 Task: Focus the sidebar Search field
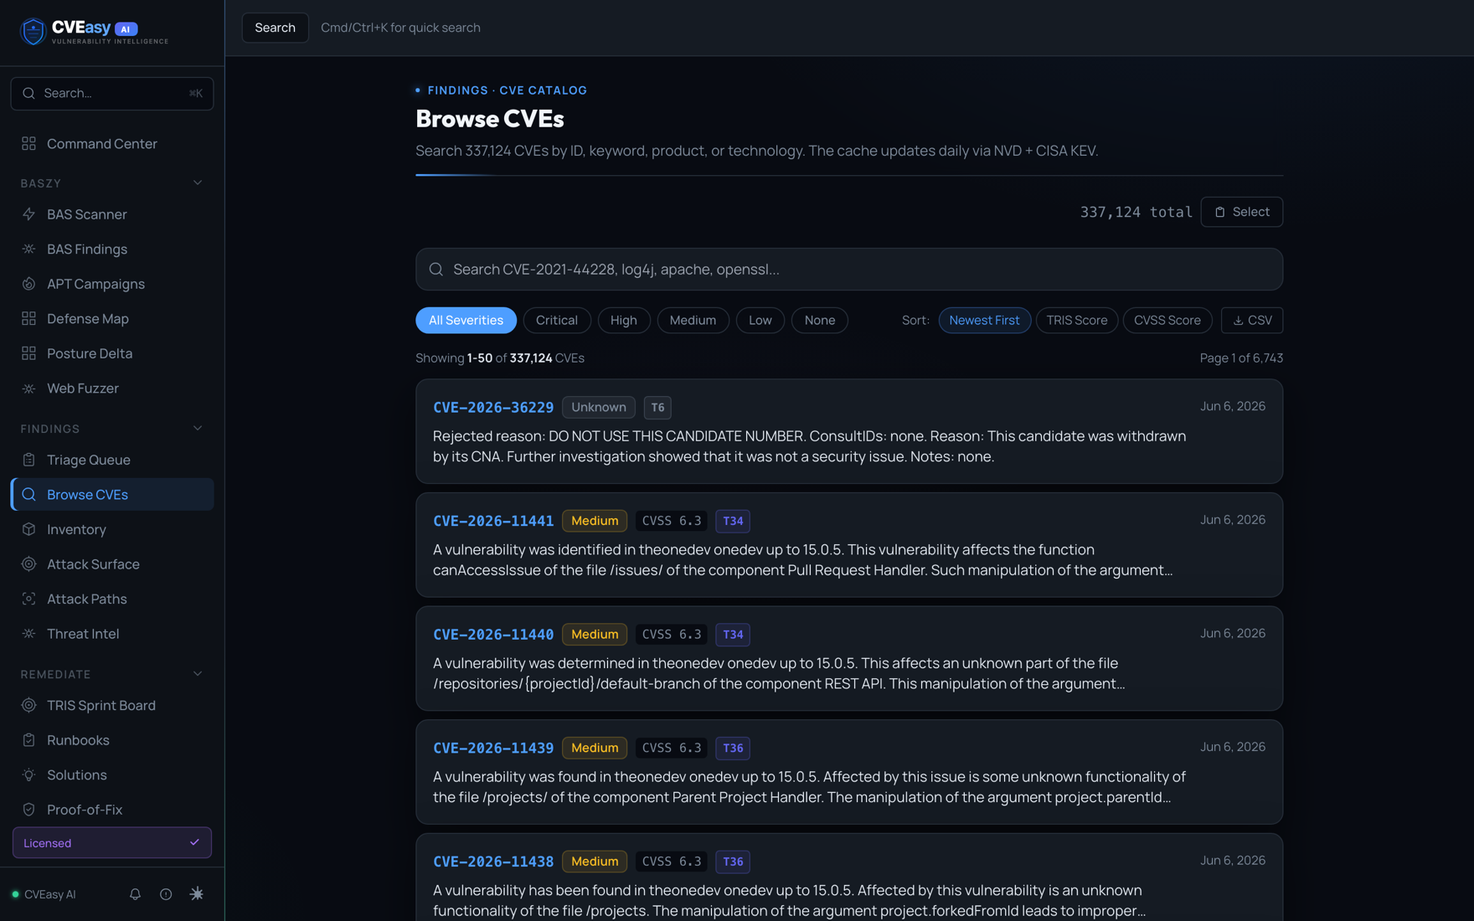(112, 93)
